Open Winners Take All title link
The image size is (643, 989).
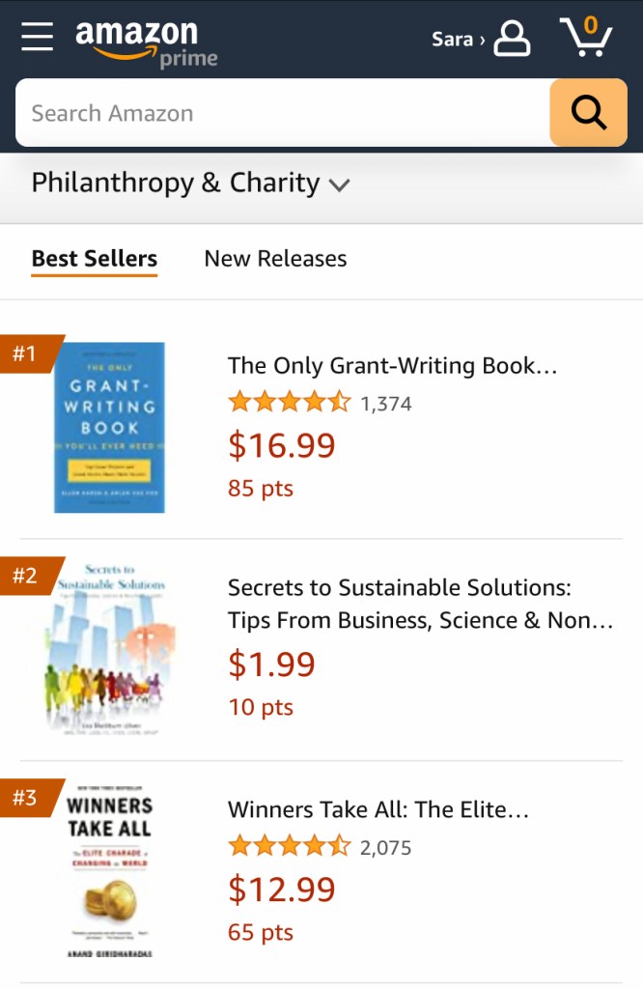pos(377,810)
